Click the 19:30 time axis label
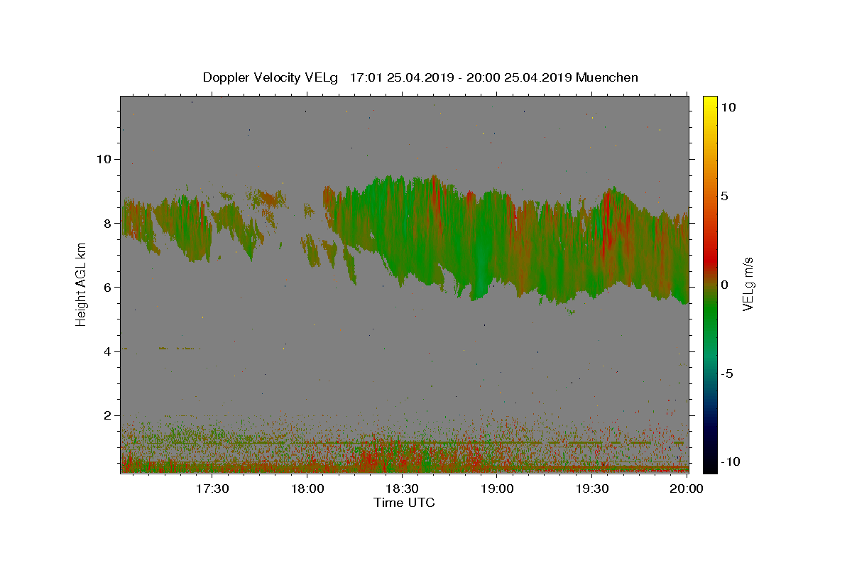 tap(592, 488)
